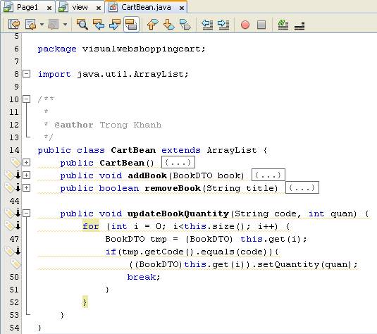Click the Previous Bookmark up-arrow icon
The height and width of the screenshot is (334, 377).
tap(152, 24)
